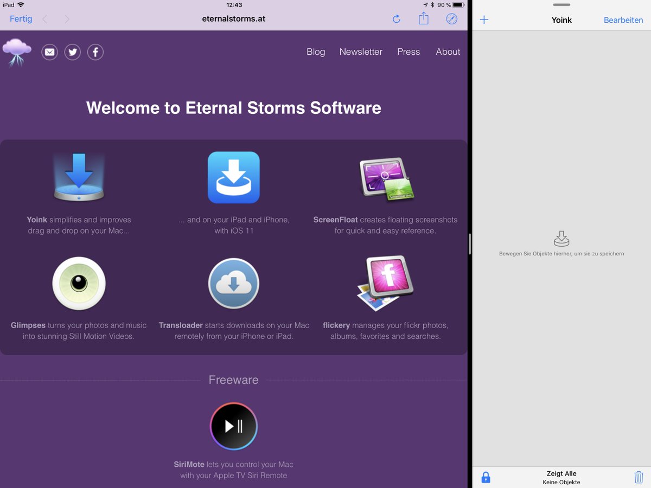Tap the trash icon in Yoink
The height and width of the screenshot is (488, 651).
pos(639,477)
